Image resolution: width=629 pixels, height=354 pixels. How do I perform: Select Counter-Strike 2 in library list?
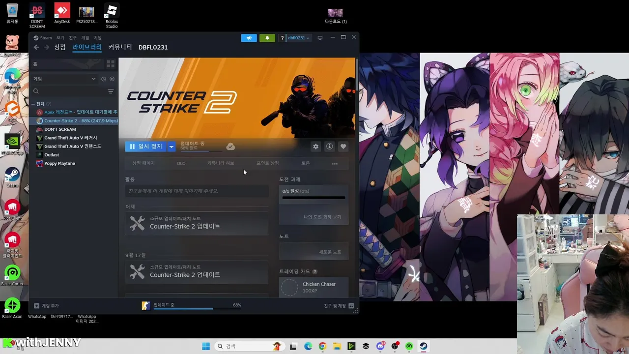pos(74,121)
